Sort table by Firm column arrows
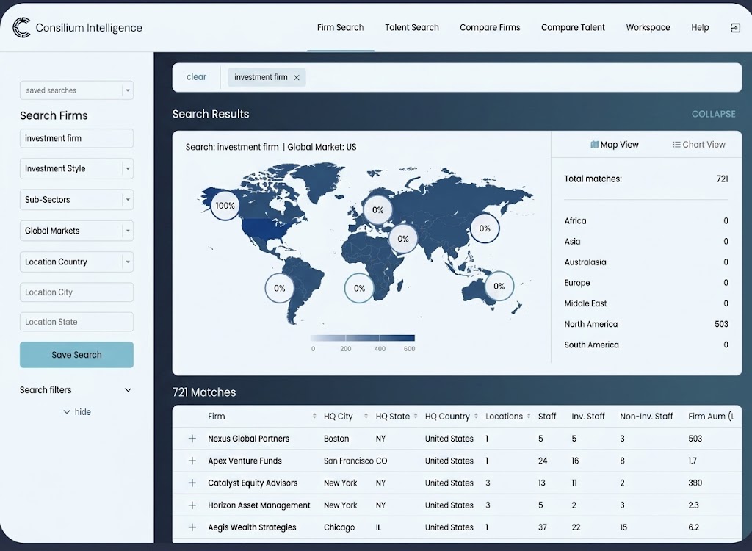 (x=314, y=416)
